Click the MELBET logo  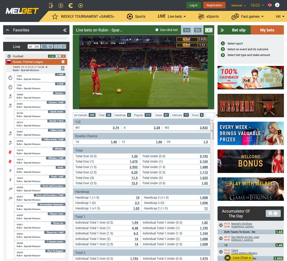(x=22, y=11)
